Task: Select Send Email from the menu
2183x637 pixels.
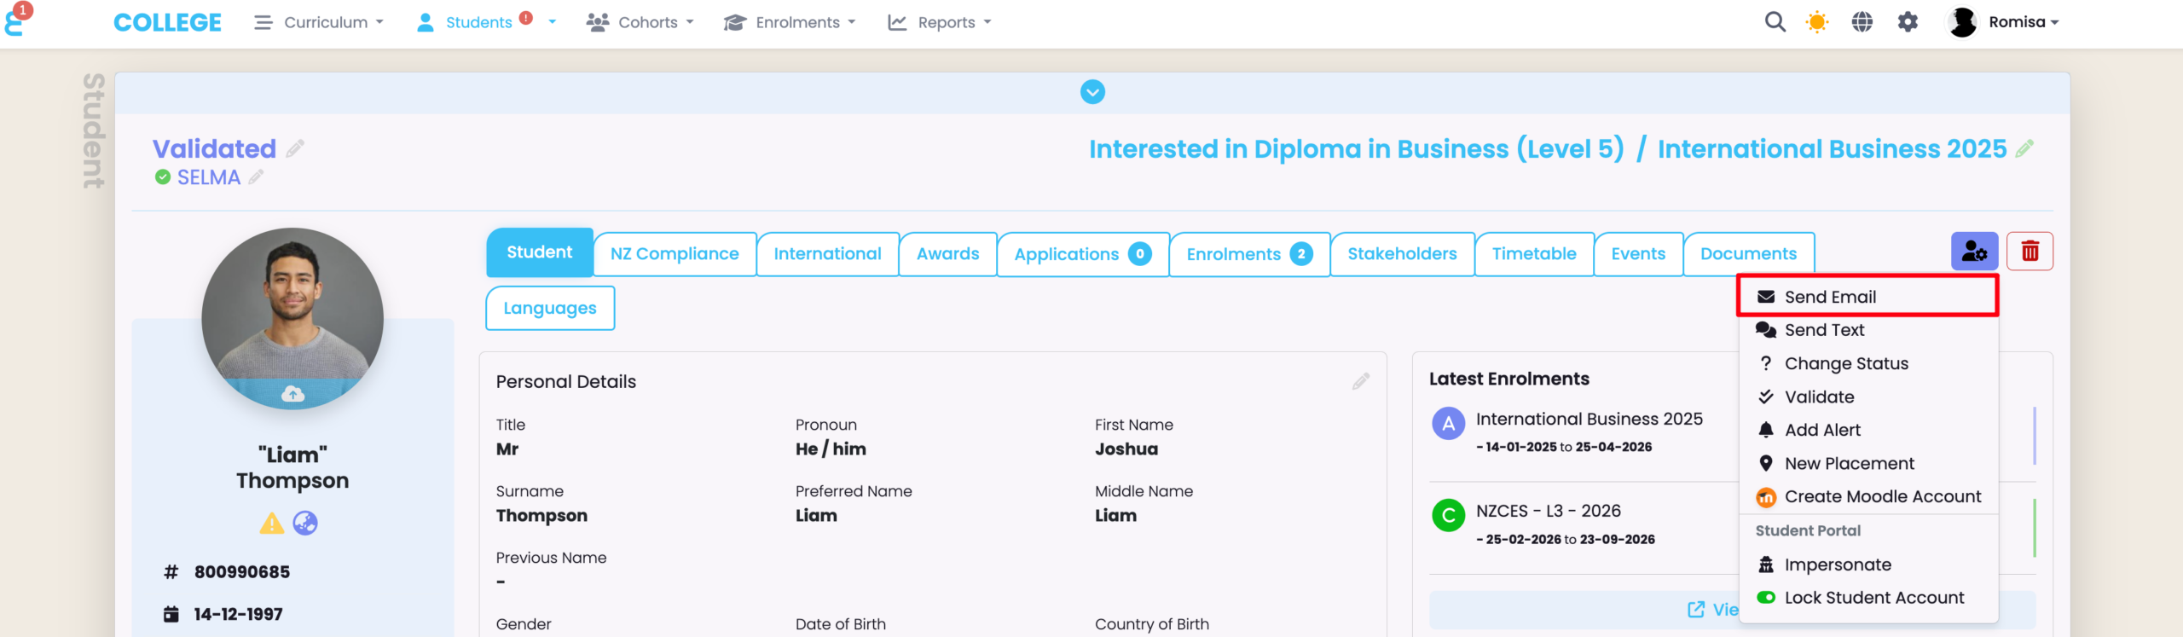Action: pos(1830,297)
